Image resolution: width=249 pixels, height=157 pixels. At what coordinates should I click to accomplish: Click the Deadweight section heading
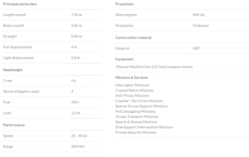13,70
